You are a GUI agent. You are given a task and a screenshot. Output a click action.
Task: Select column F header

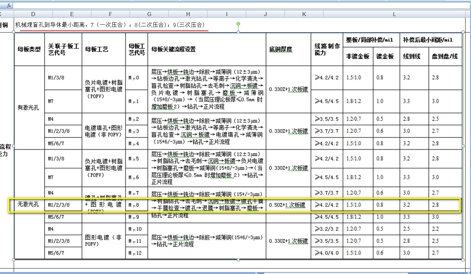click(111, 14)
